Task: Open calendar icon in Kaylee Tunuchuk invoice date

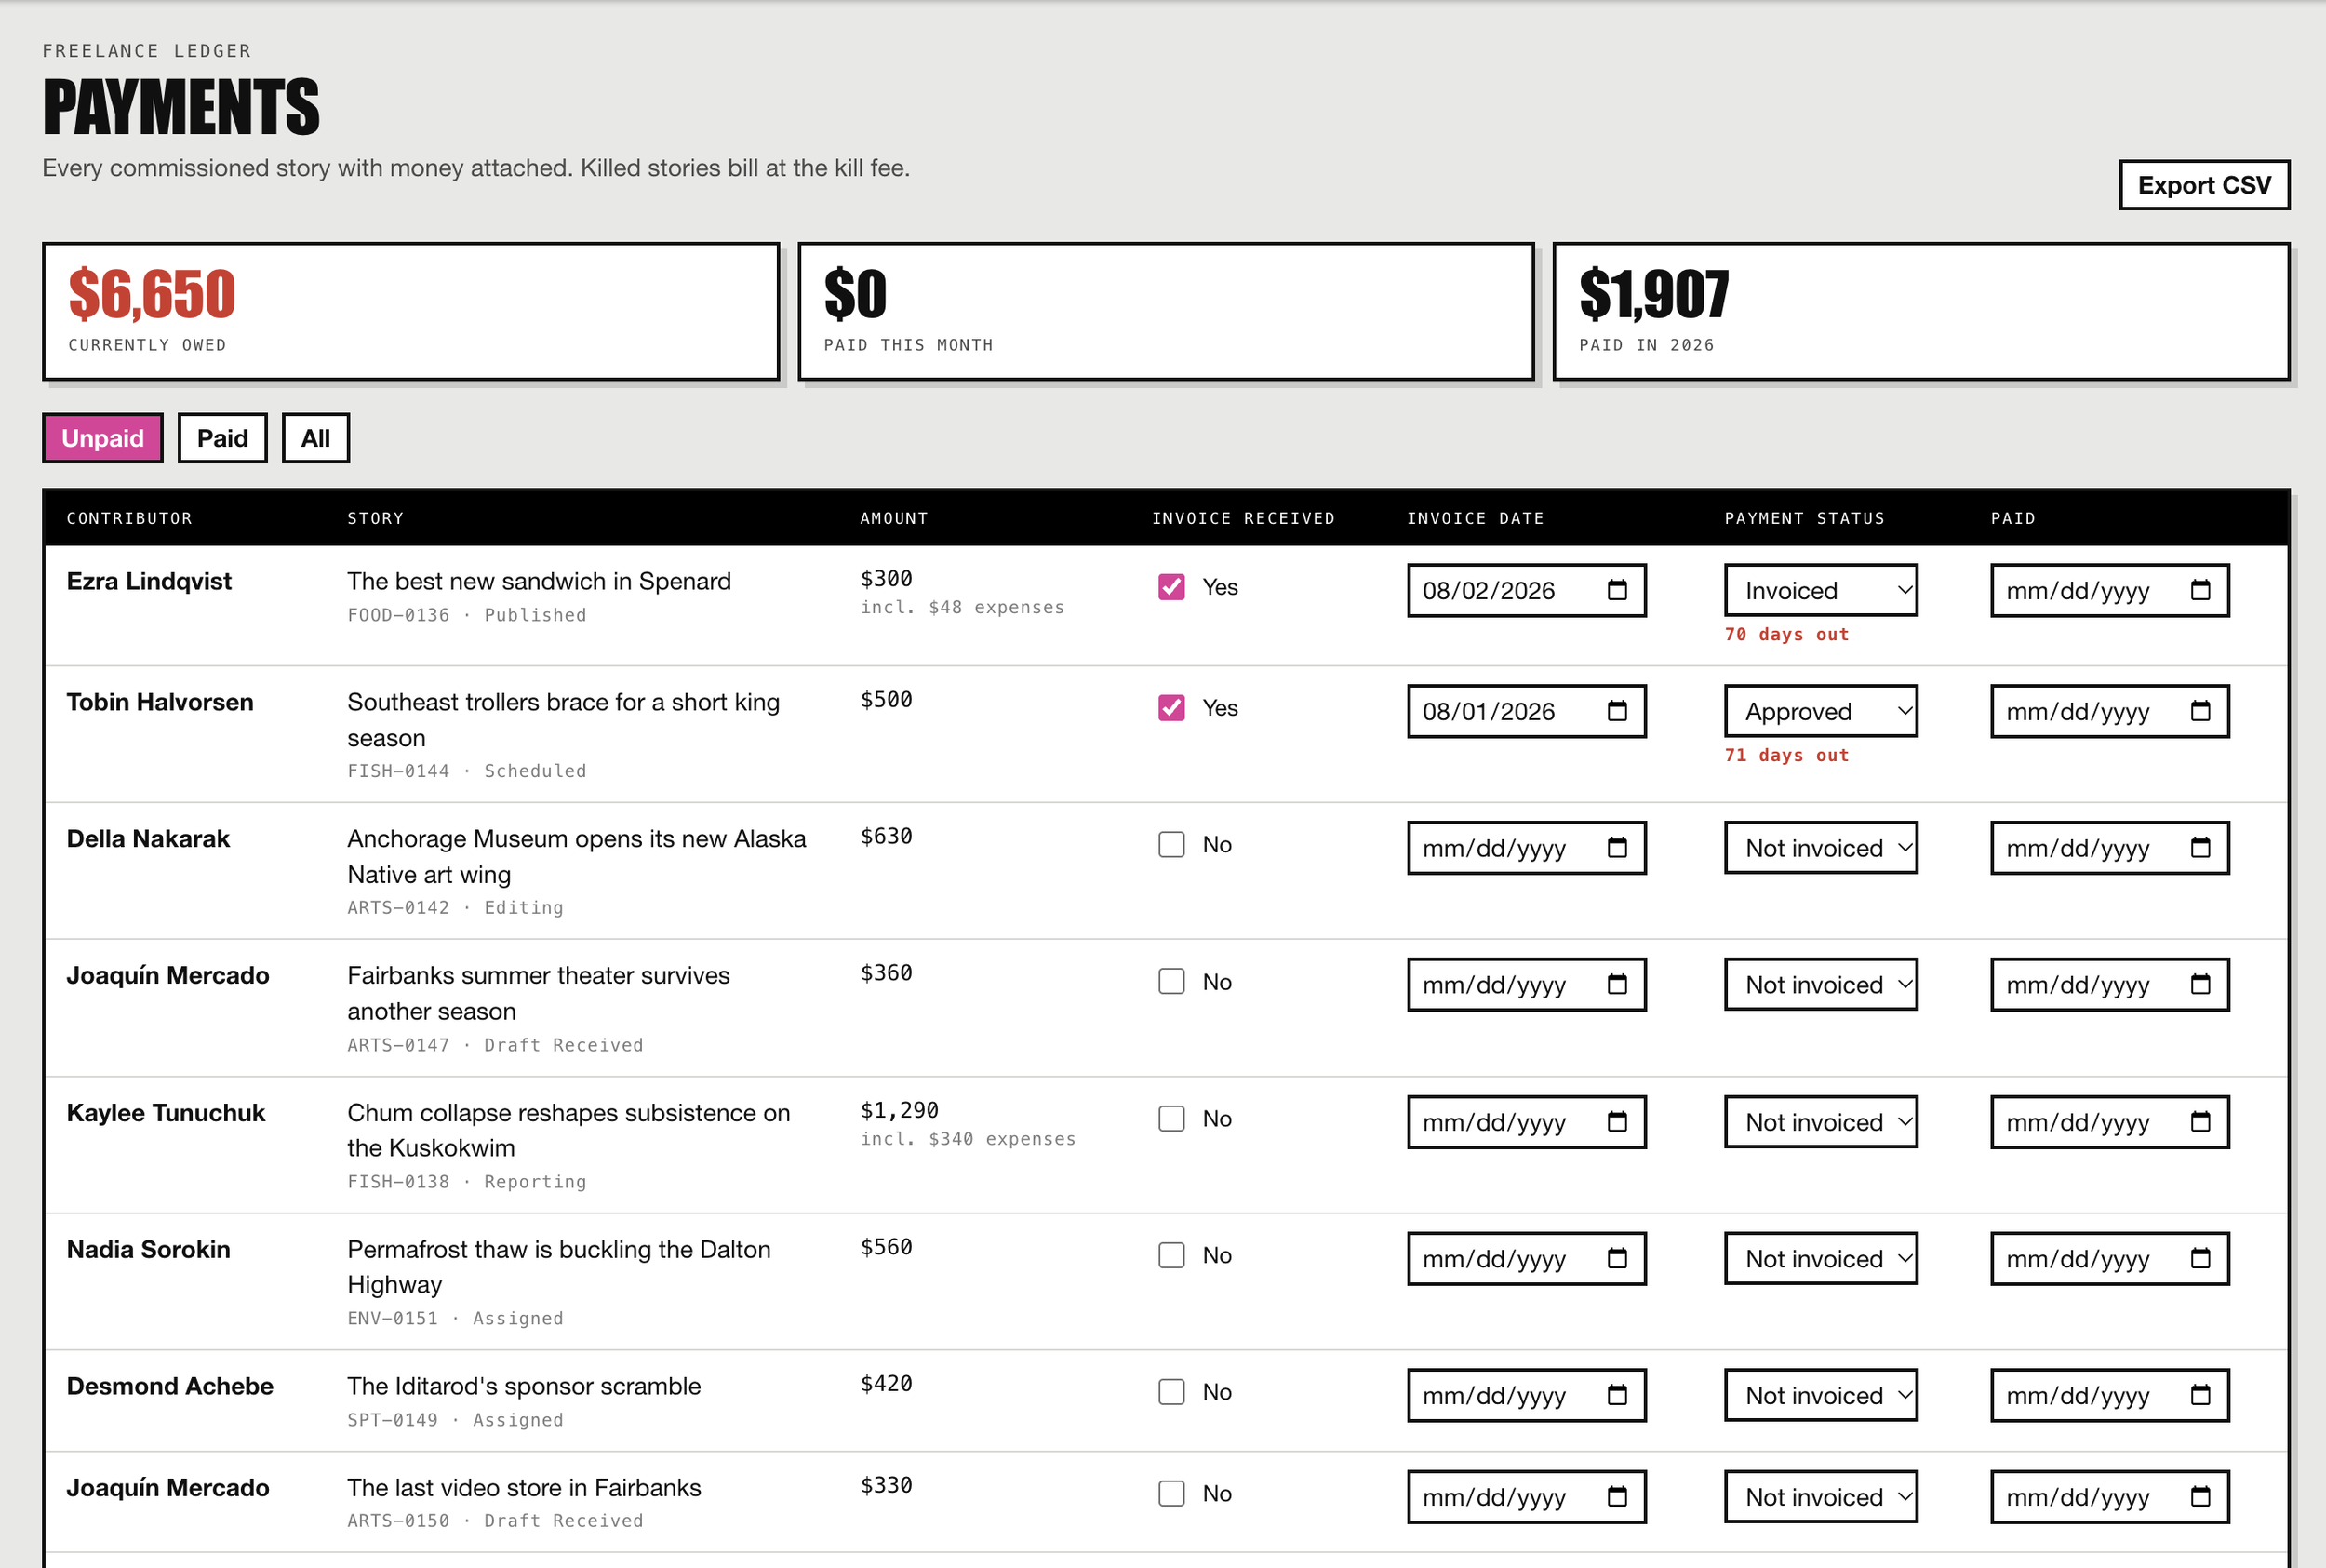Action: [x=1616, y=1122]
